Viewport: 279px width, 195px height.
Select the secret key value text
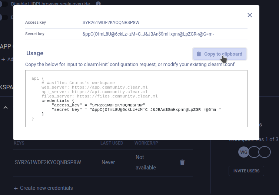tap(148, 34)
